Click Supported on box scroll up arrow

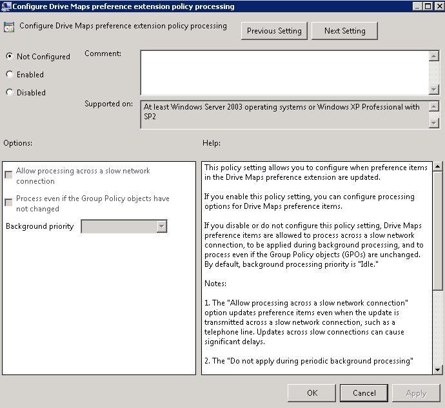433,107
